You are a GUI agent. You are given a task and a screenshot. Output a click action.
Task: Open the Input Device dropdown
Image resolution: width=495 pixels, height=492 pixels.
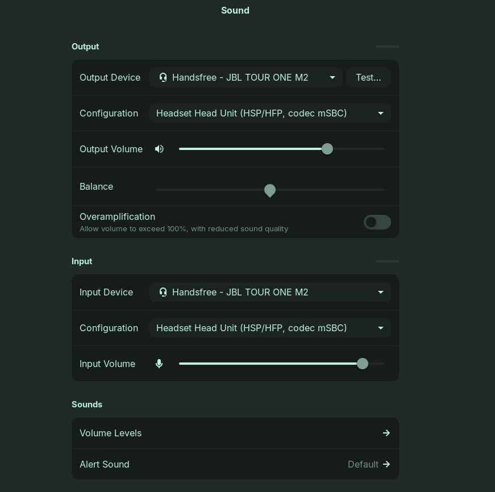coord(270,292)
